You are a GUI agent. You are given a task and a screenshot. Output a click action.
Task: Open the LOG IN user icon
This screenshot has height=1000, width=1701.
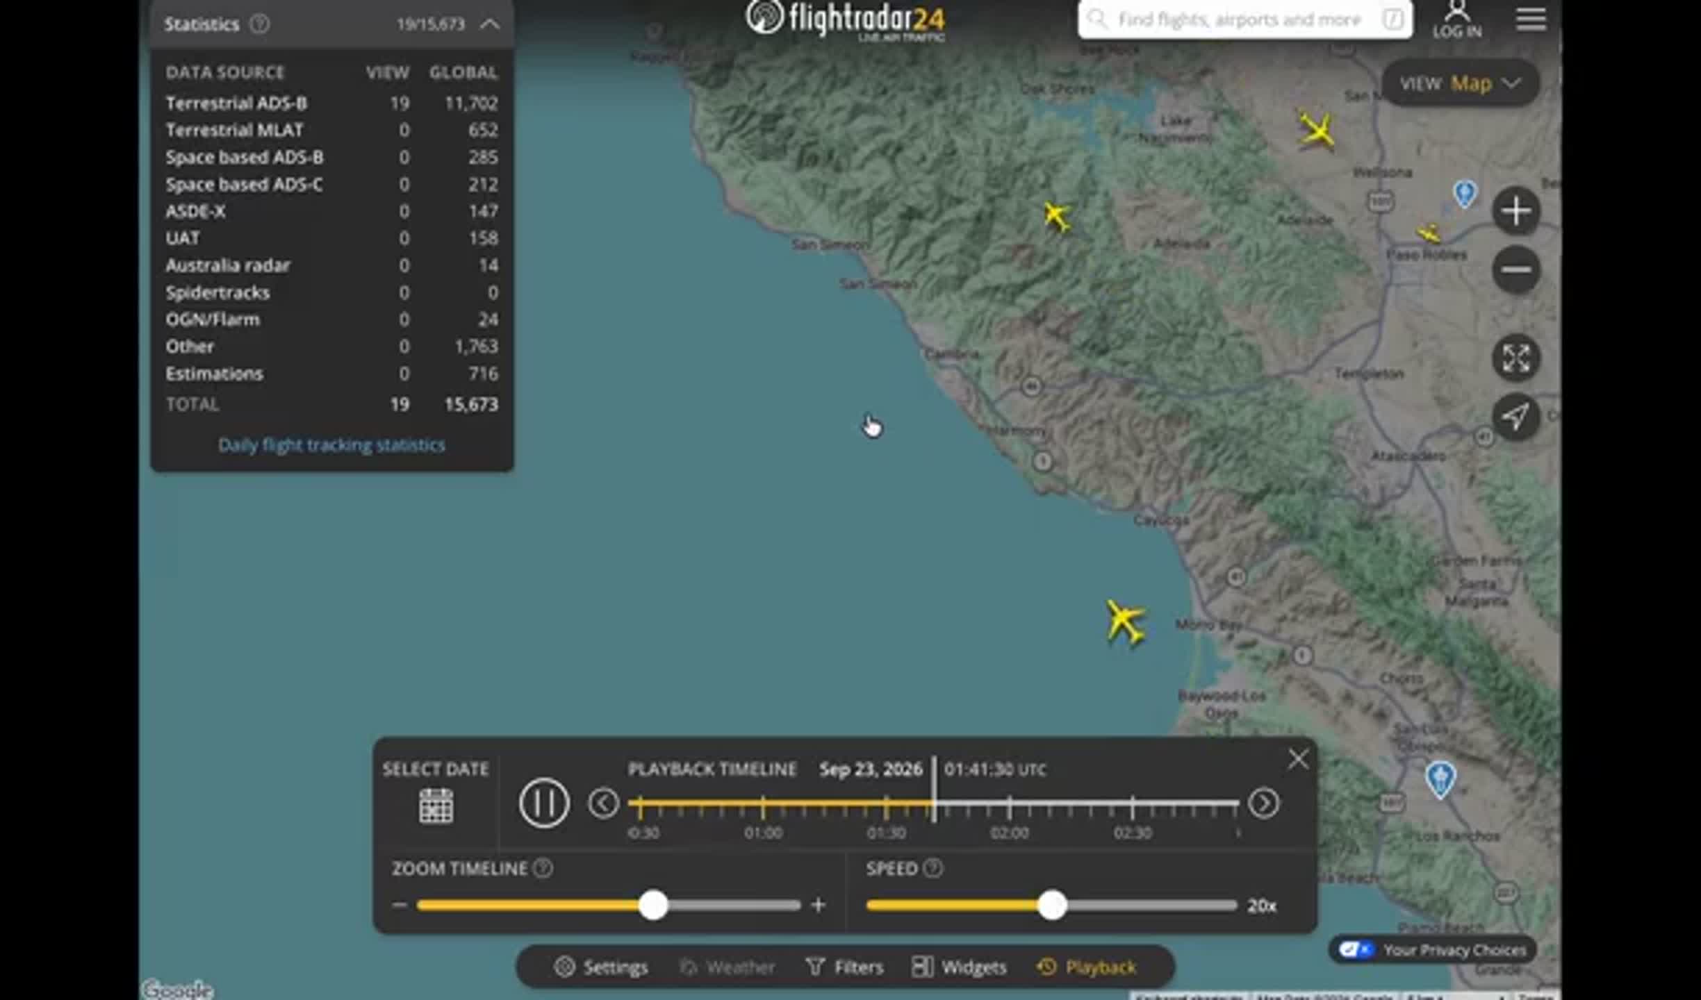coord(1456,19)
